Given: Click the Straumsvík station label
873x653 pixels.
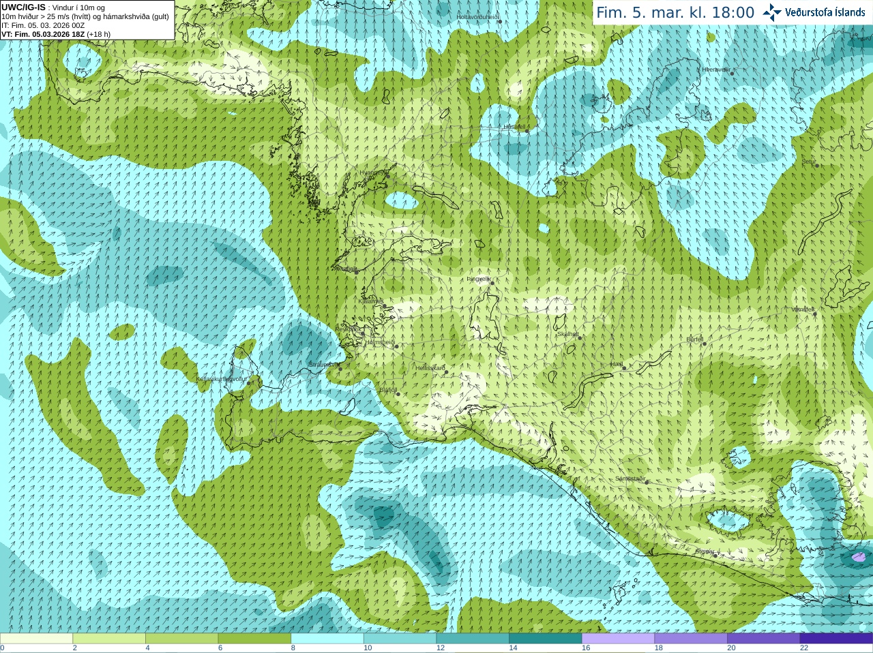Looking at the screenshot, I should pyautogui.click(x=323, y=365).
